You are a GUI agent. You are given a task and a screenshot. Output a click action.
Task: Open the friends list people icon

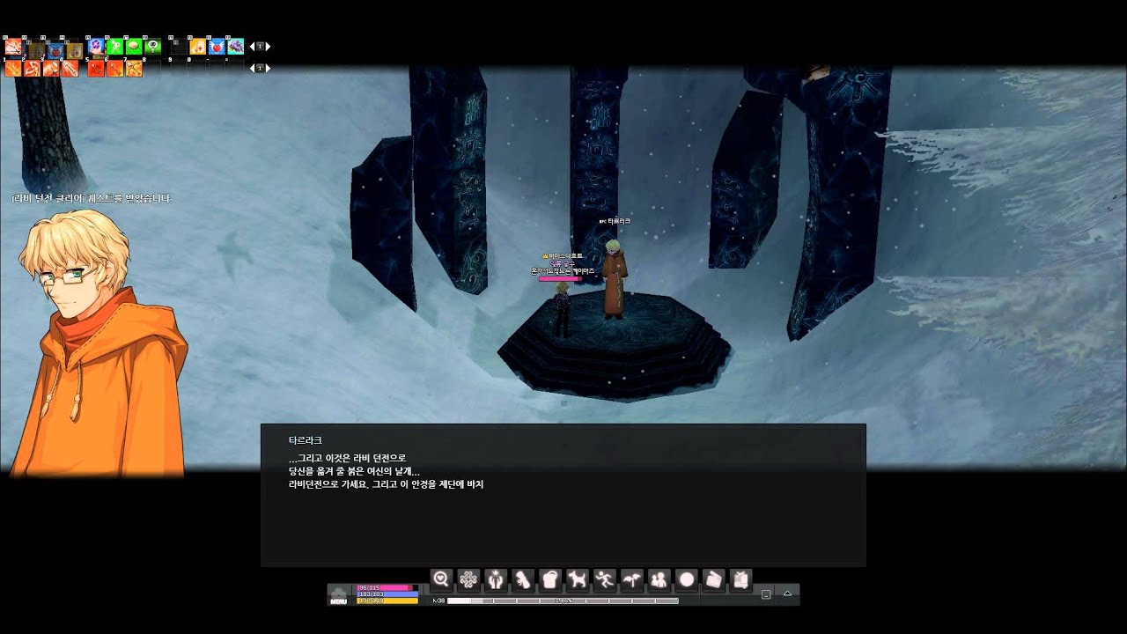[659, 579]
